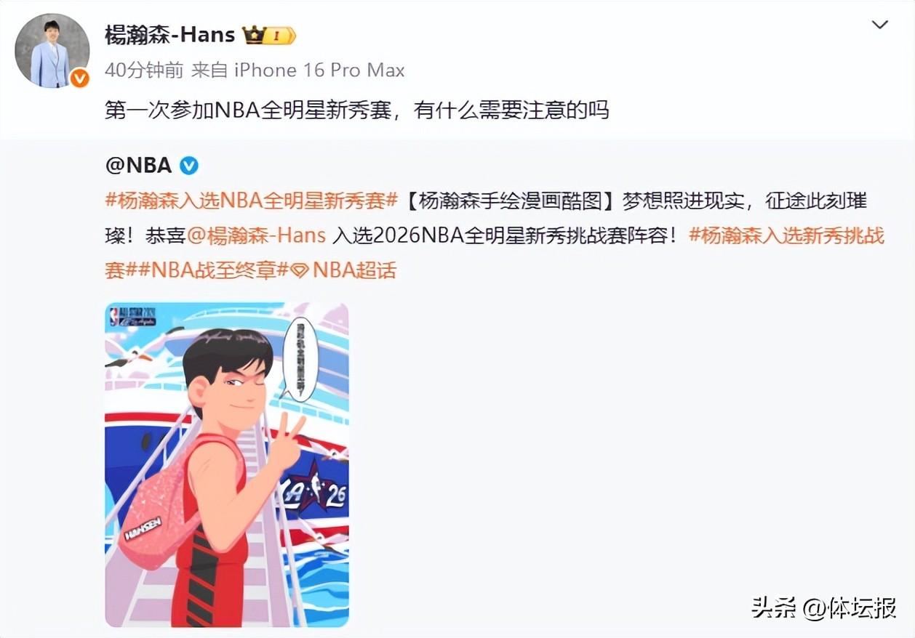The image size is (915, 638).
Task: Click 楊瀚森-Hans profile avatar photo
Action: click(x=52, y=51)
